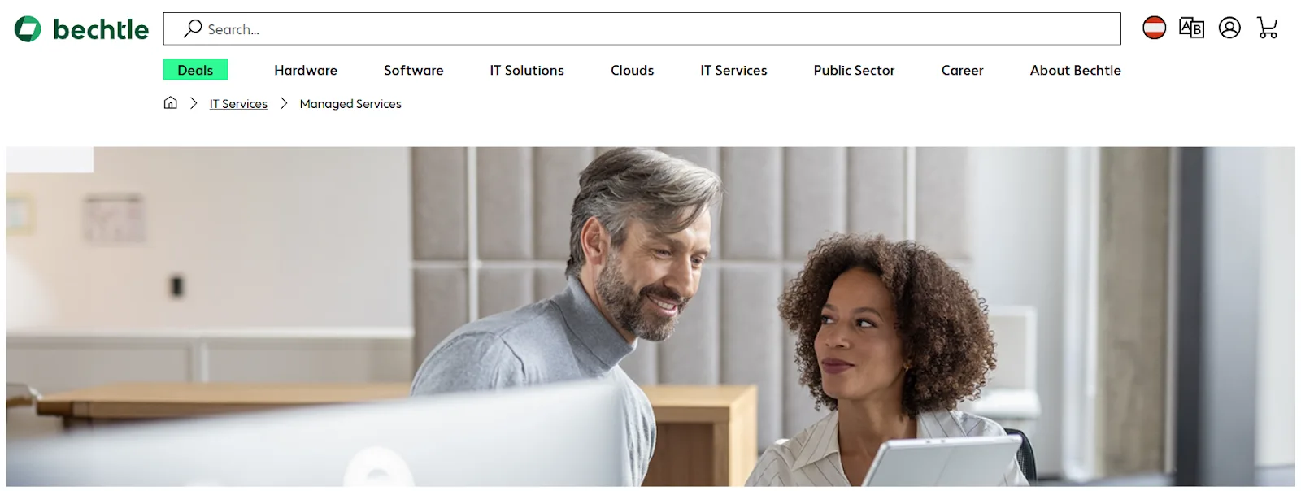
Task: Expand the IT Solutions menu
Action: pyautogui.click(x=527, y=70)
